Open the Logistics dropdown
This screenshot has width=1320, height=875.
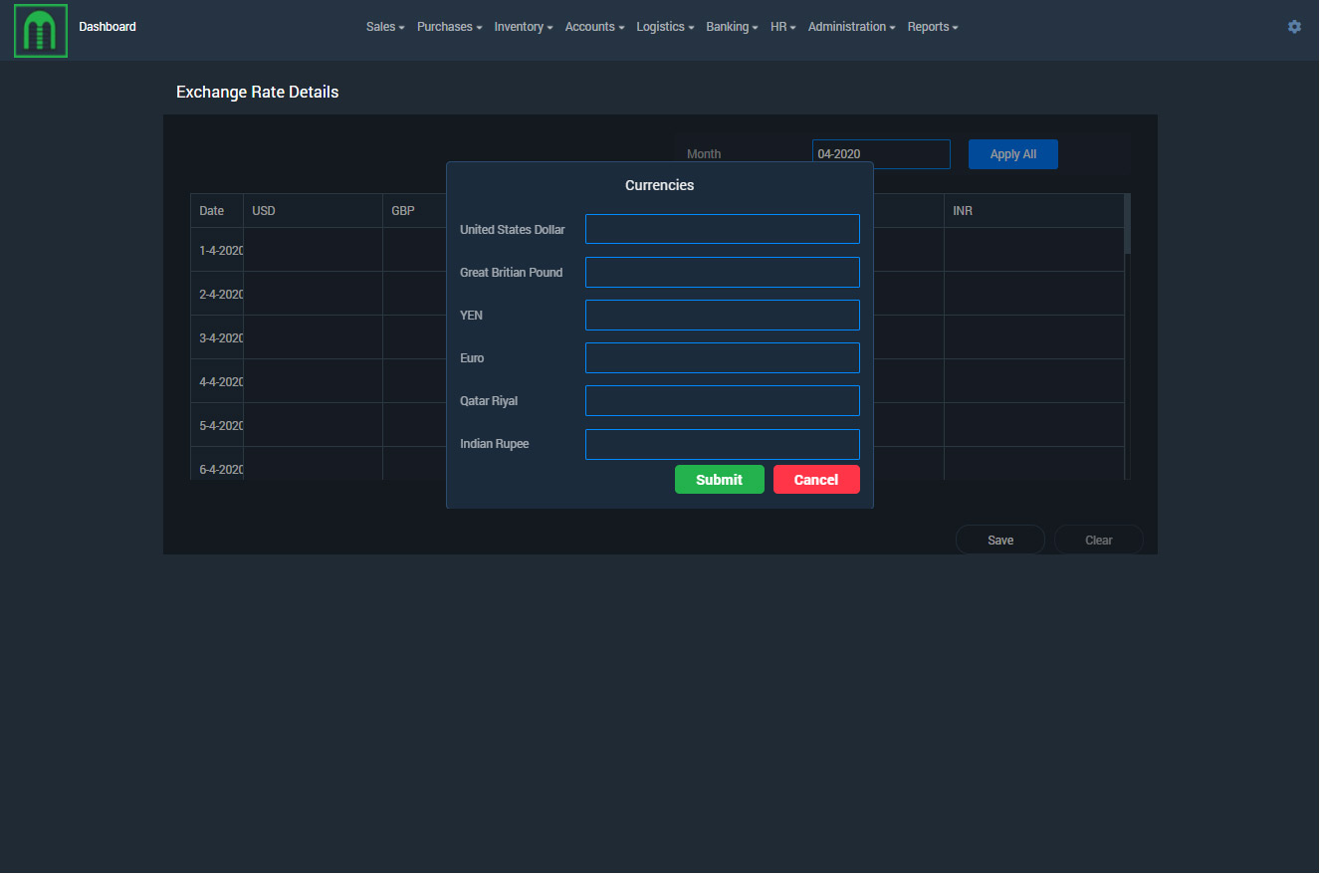pos(665,27)
